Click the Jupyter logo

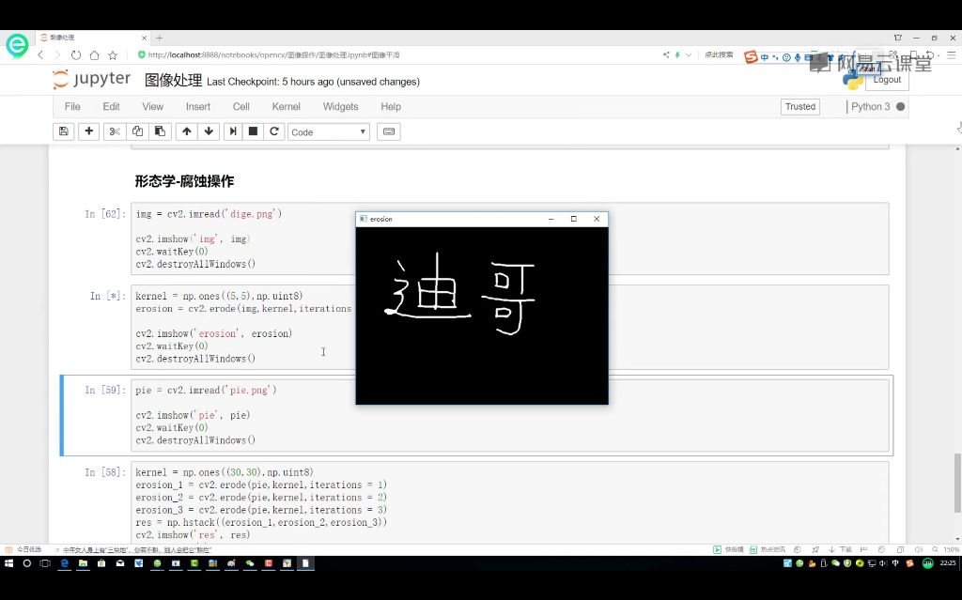click(x=92, y=79)
